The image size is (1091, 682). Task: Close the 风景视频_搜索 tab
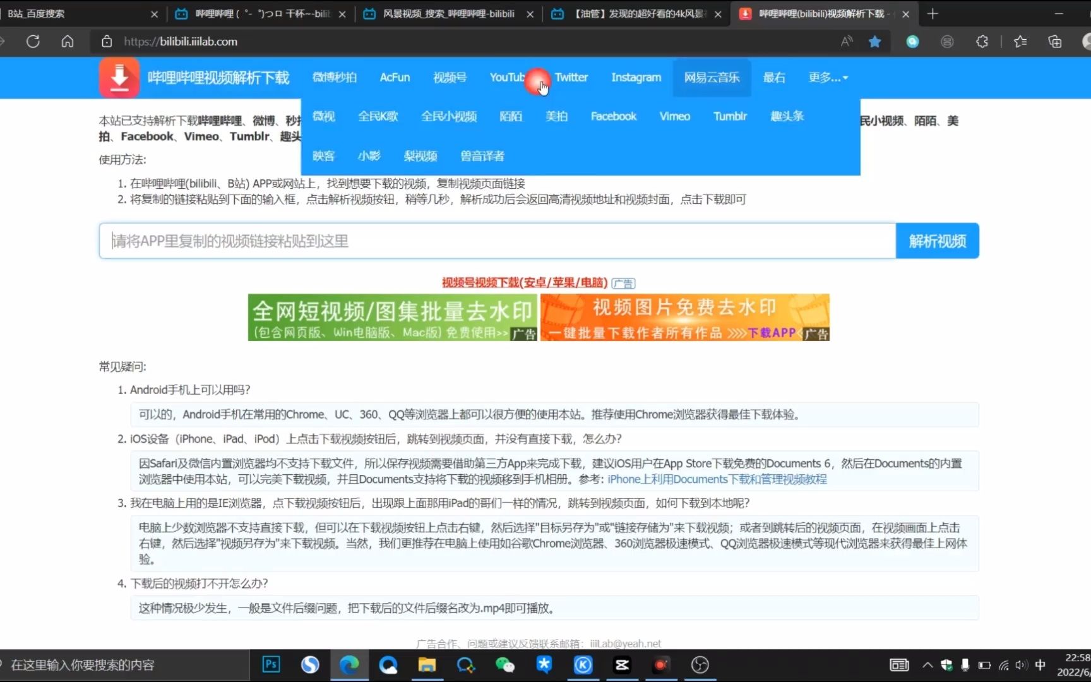tap(530, 14)
